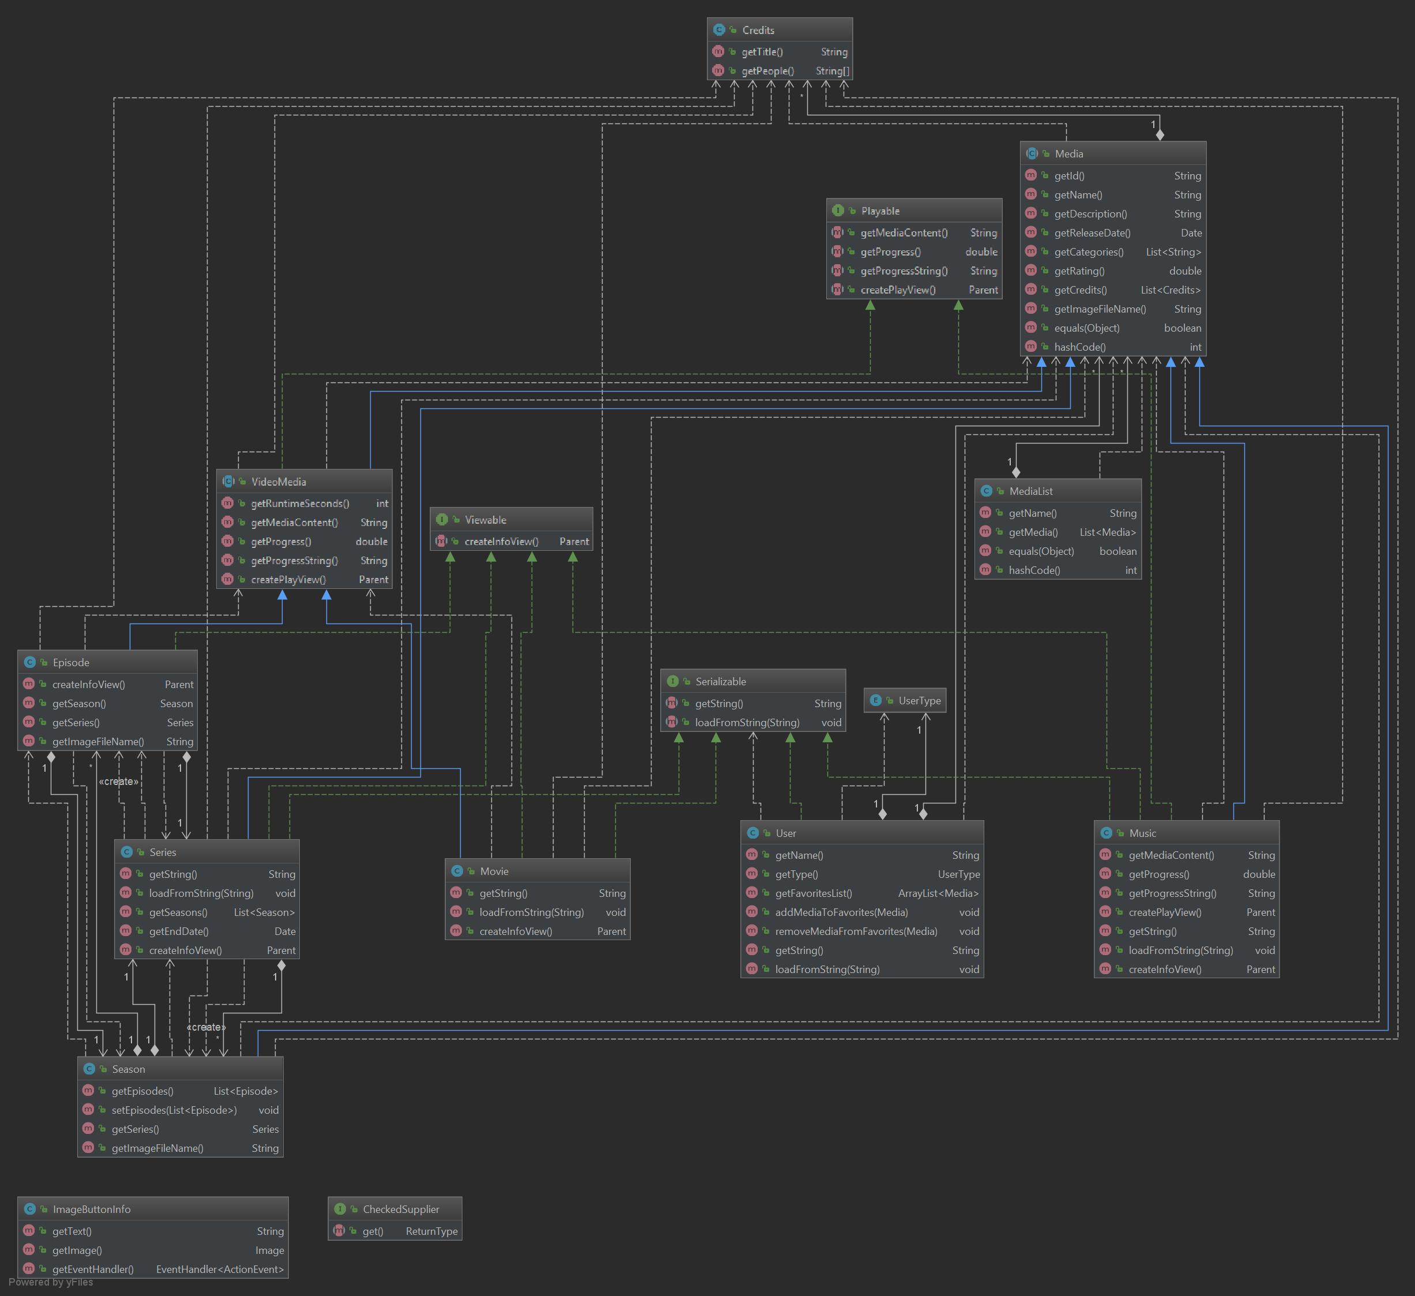1415x1296 pixels.
Task: Select the Movie class title
Action: [494, 870]
